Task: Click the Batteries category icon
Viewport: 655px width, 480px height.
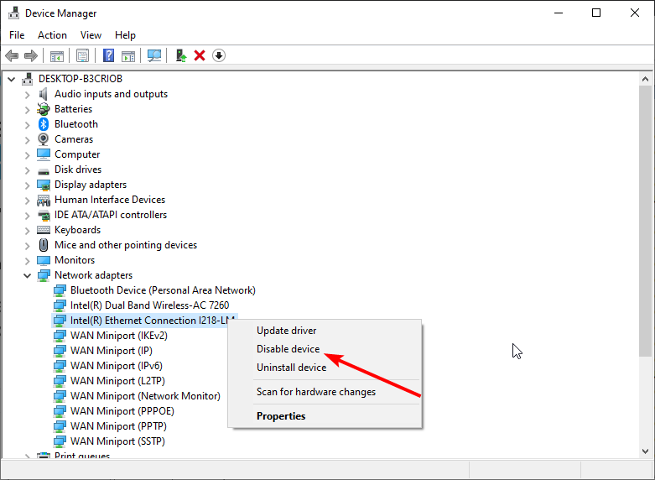Action: 44,109
